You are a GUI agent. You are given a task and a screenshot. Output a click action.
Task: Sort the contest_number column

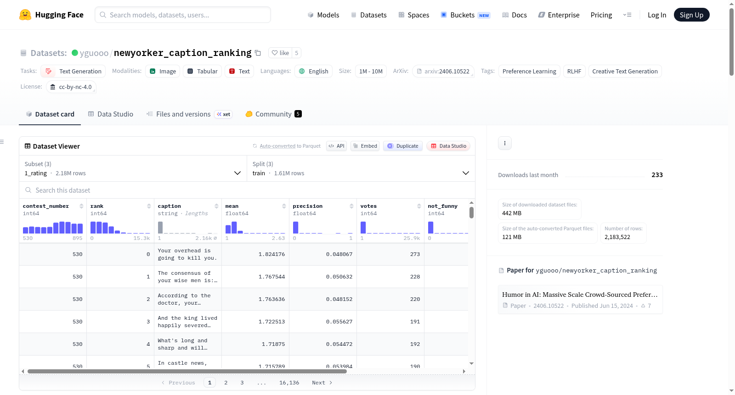(x=81, y=206)
